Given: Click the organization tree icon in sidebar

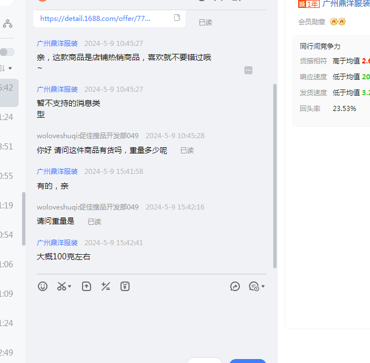Looking at the screenshot, I should coord(7,24).
